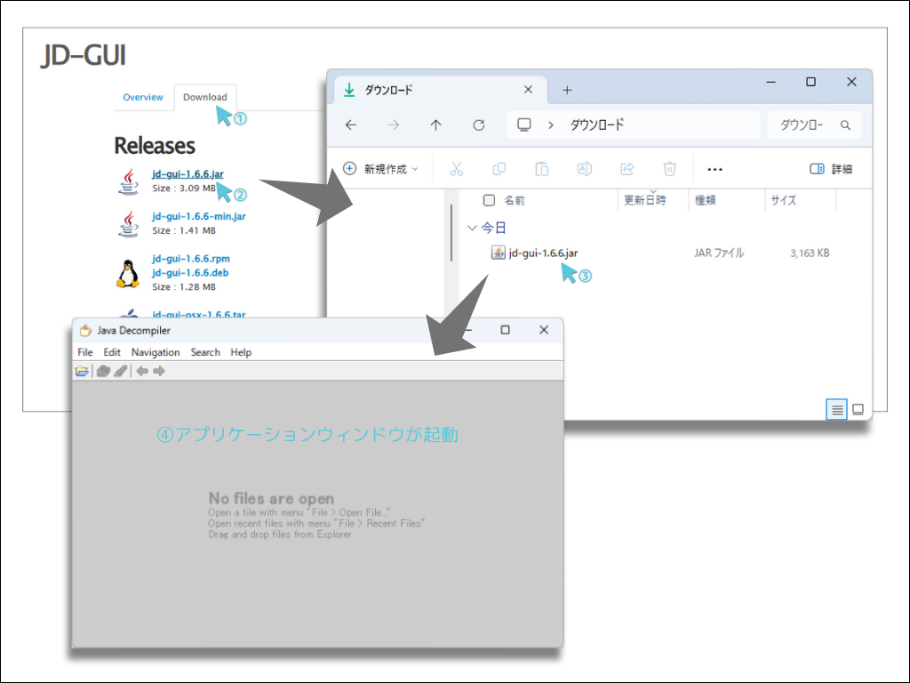Click the jd-gui-1.6.6.rpm download link
This screenshot has width=910, height=683.
[x=190, y=259]
